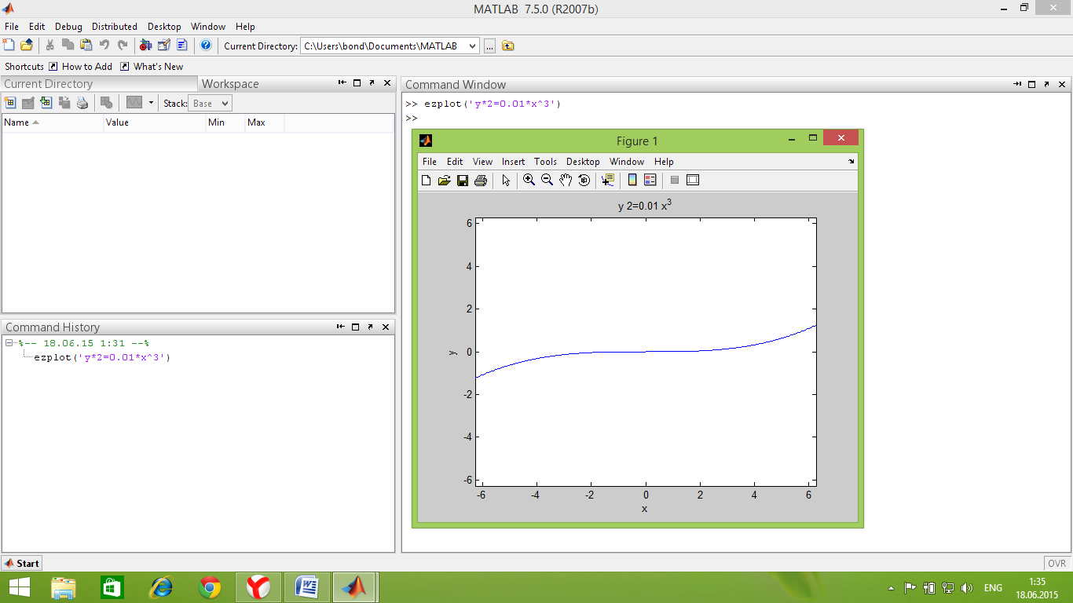Click the Import data icon in Workspace toolbar
This screenshot has height=603, width=1073.
(46, 103)
